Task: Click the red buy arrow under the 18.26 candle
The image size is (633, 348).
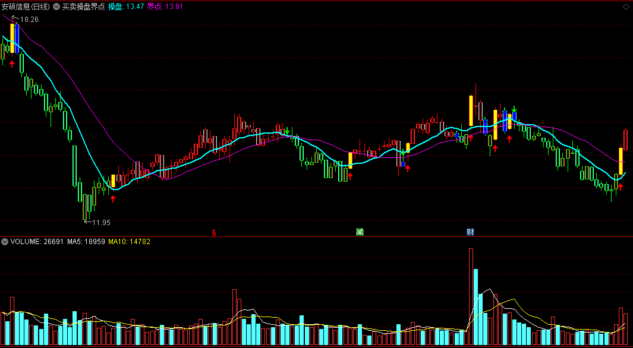Action: (12, 64)
